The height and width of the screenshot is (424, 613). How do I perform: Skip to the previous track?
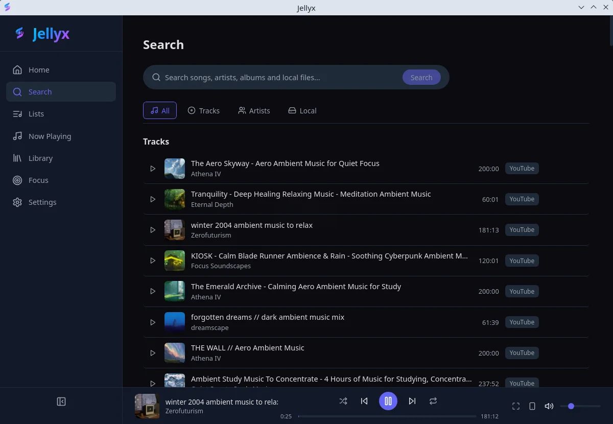pyautogui.click(x=364, y=401)
